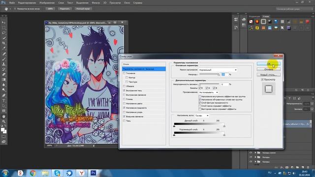The image size is (315, 177).
Task: Toggle the Просмотр preview checkbox
Action: 262,80
